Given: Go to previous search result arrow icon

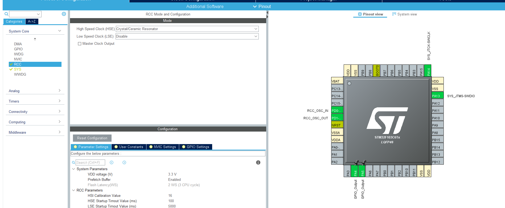Looking at the screenshot, I should click(x=112, y=162).
